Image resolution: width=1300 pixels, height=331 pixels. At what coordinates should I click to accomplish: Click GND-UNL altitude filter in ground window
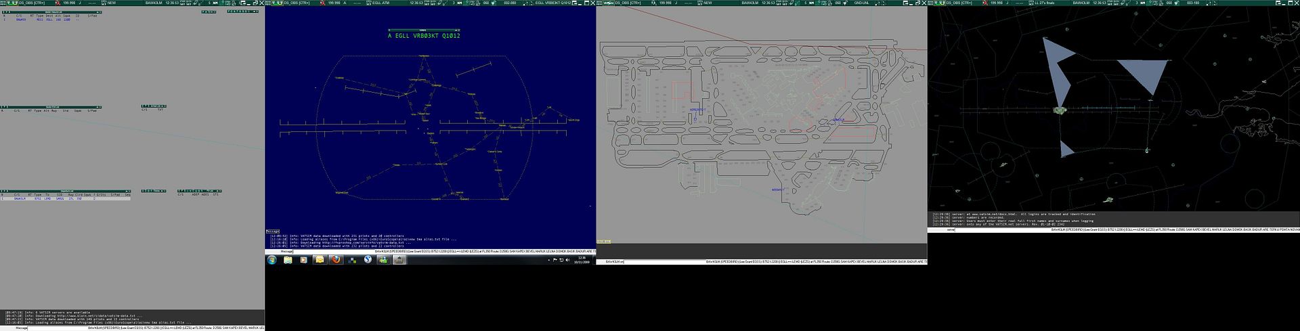point(861,3)
